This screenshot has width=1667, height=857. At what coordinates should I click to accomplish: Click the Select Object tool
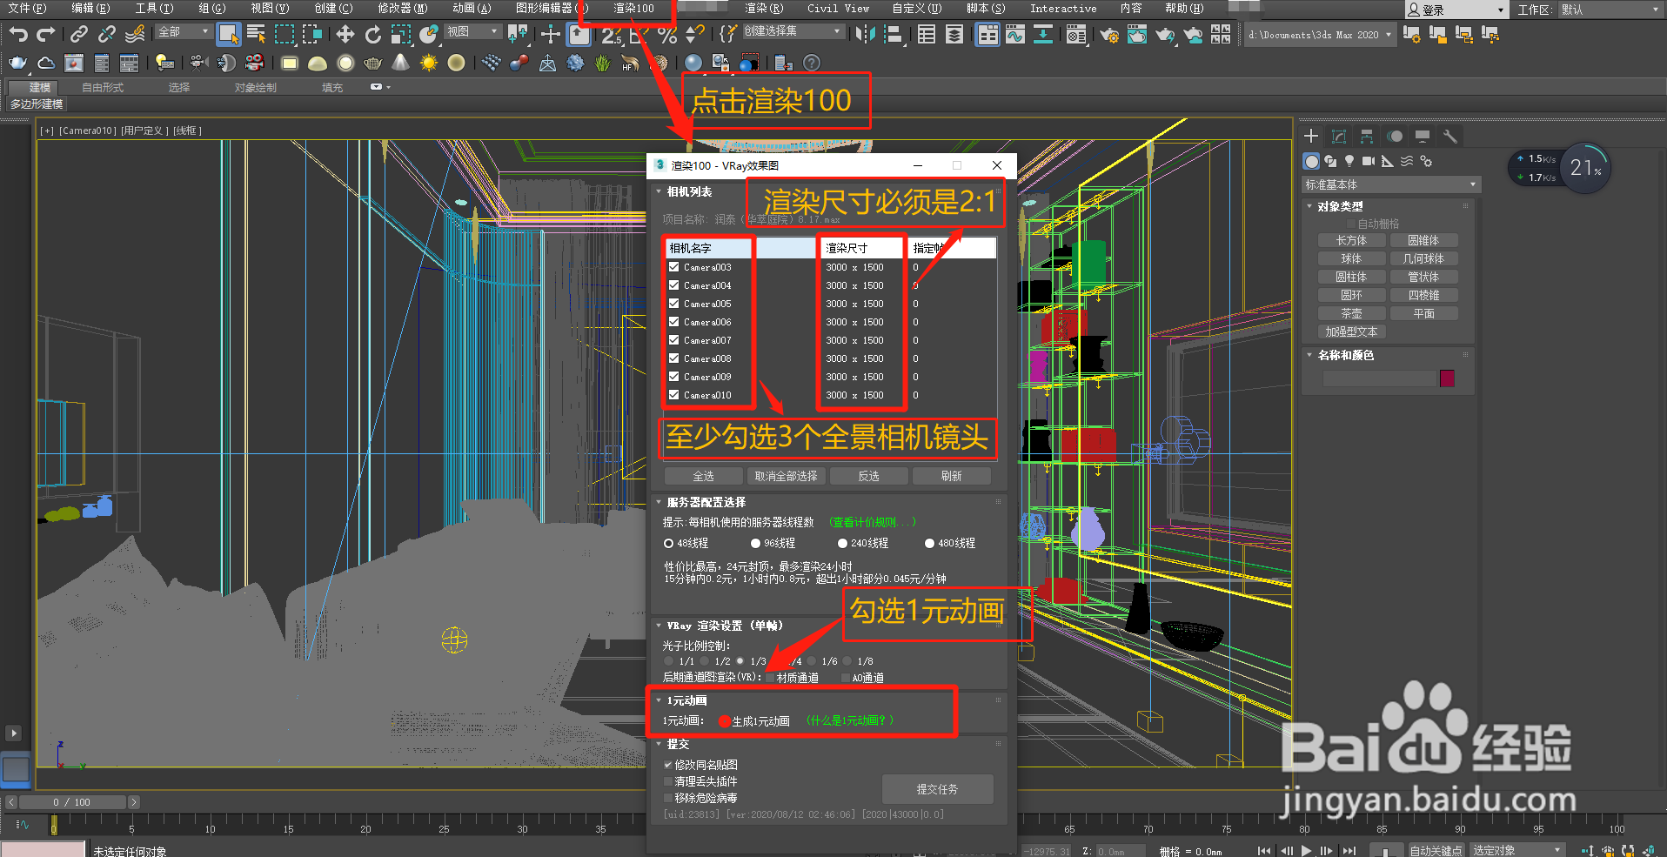(x=228, y=35)
